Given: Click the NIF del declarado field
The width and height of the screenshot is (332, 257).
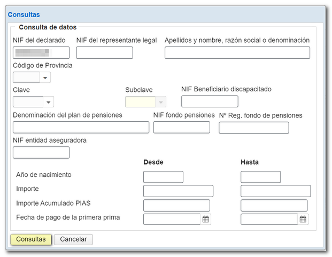Looking at the screenshot, I should click(x=41, y=52).
